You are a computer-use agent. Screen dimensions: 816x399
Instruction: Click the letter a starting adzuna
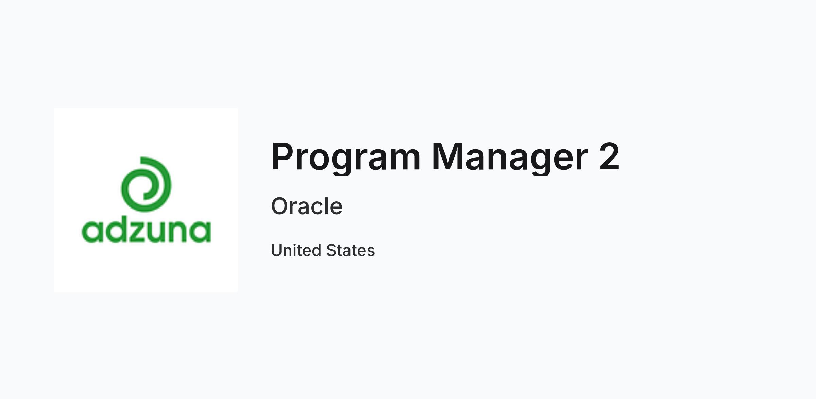coord(92,232)
